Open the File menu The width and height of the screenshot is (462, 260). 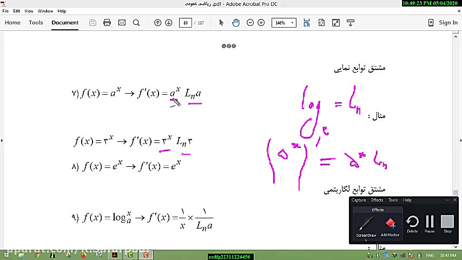pos(5,11)
